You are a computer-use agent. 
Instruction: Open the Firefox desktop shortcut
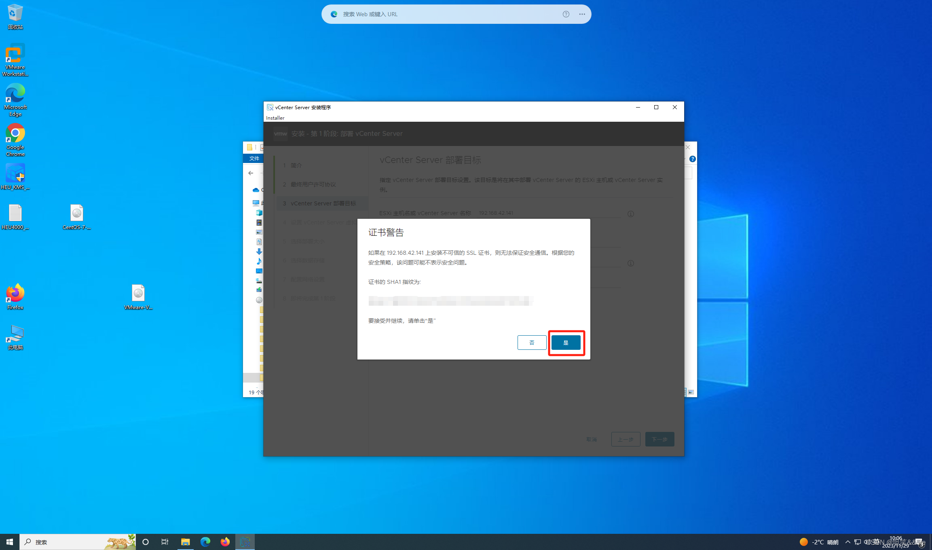click(15, 297)
